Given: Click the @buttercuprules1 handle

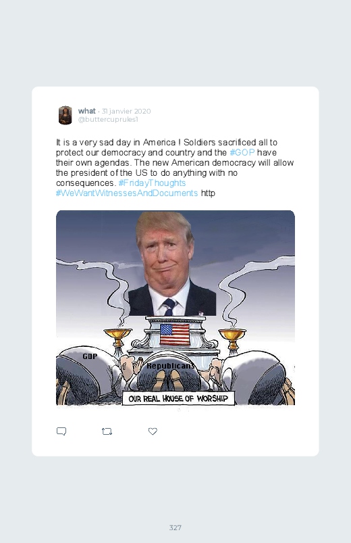Looking at the screenshot, I should click(108, 120).
